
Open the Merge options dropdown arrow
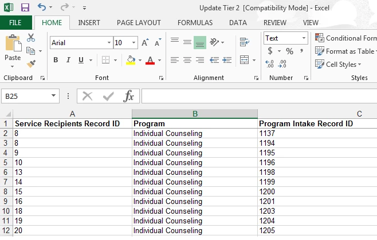pos(254,60)
